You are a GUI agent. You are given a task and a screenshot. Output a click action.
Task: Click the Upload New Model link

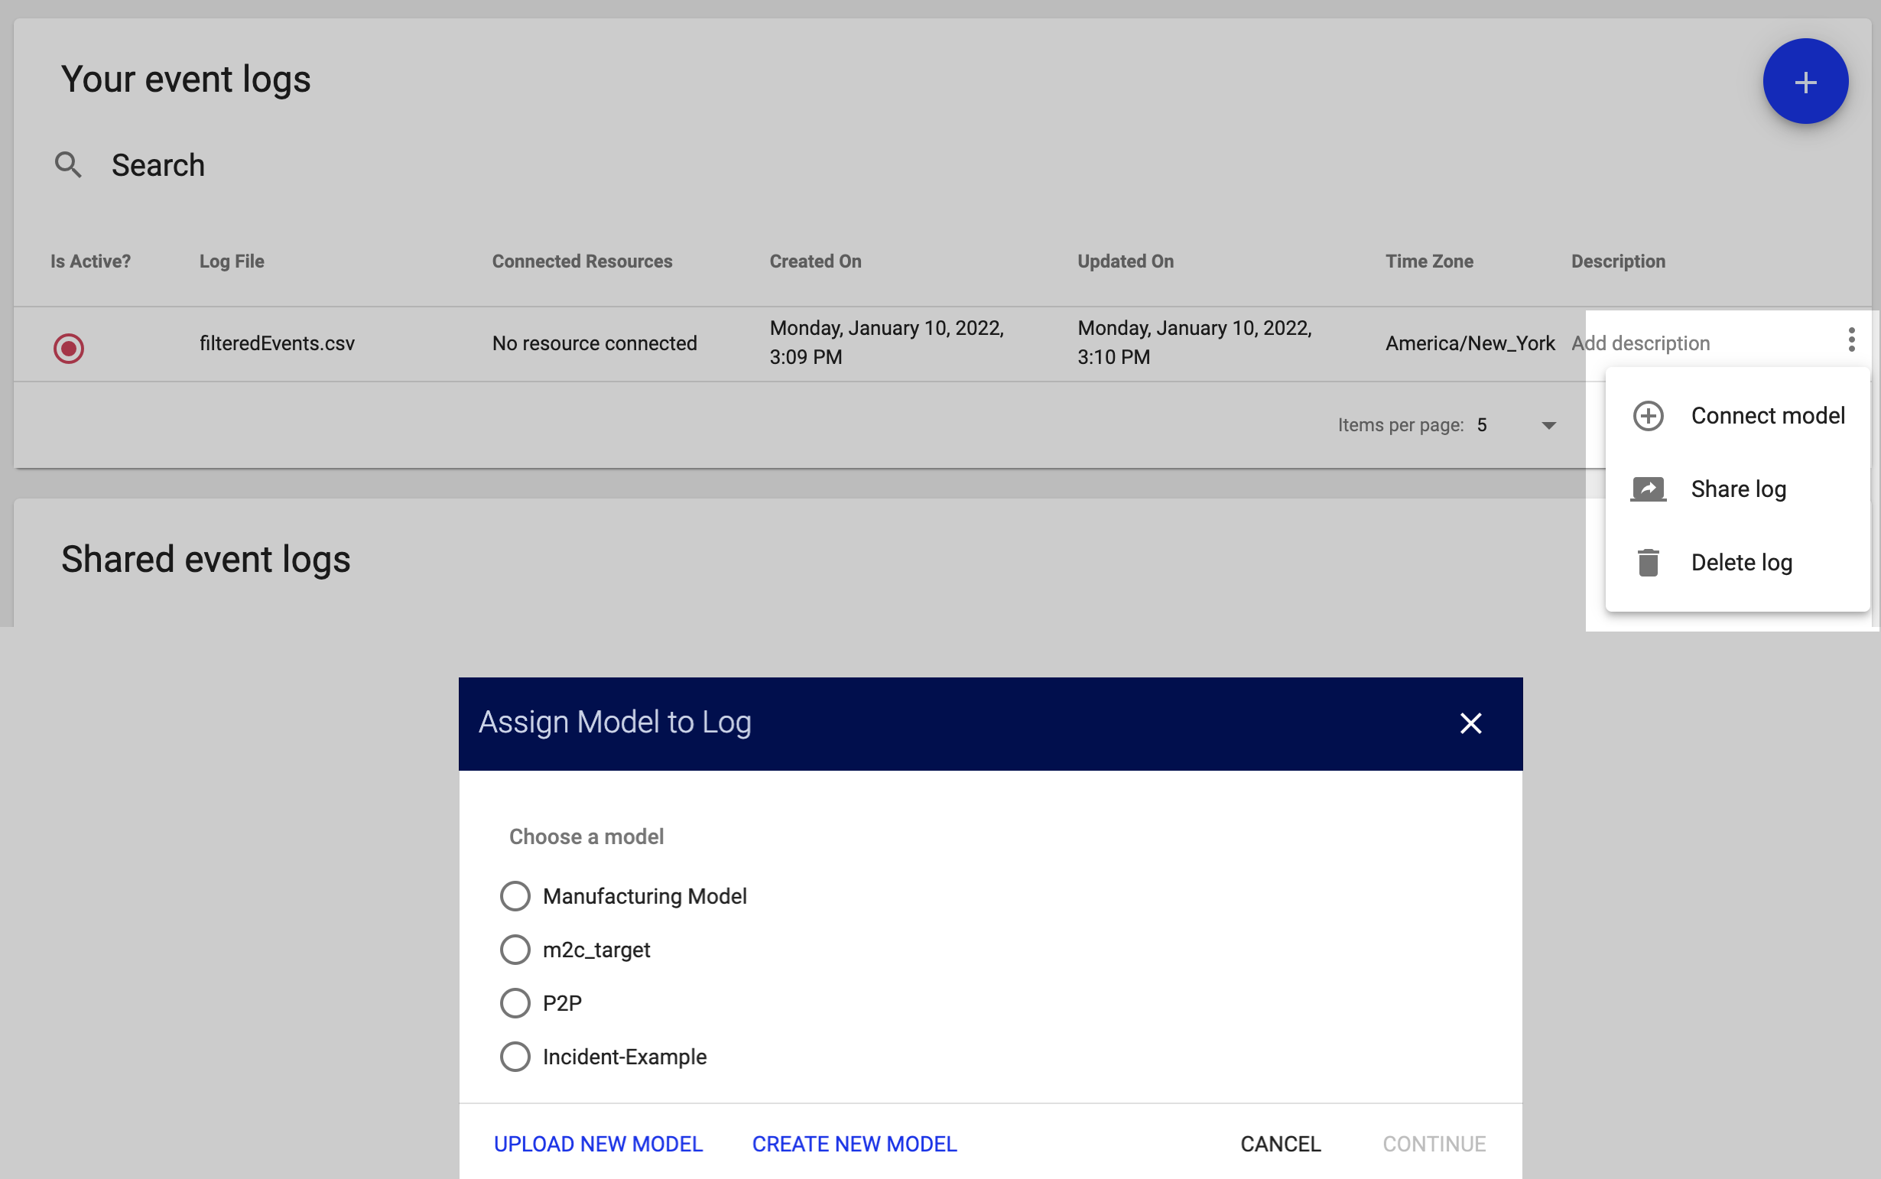click(x=599, y=1142)
